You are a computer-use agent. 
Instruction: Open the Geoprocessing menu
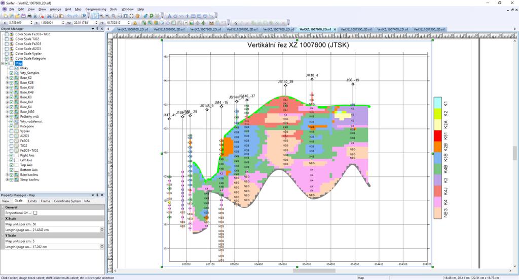(96, 9)
